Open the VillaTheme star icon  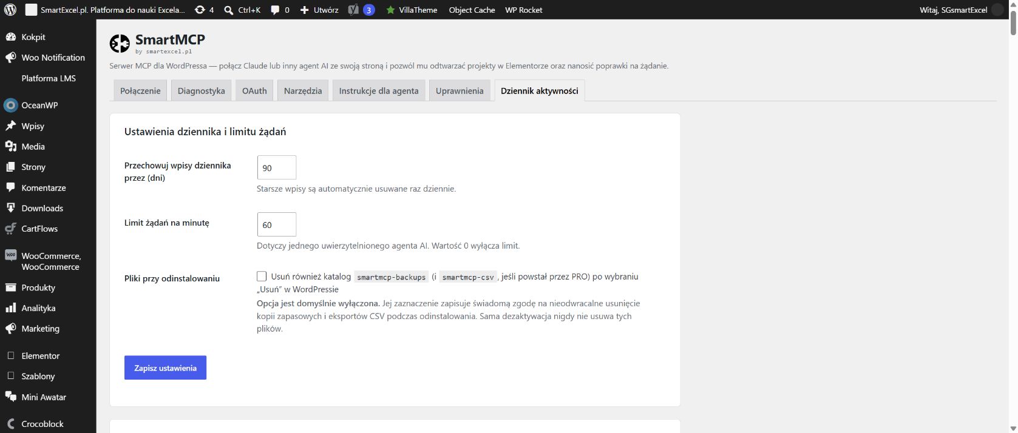(390, 10)
